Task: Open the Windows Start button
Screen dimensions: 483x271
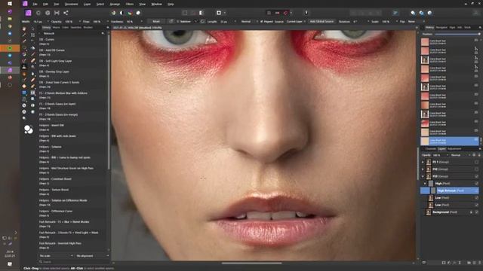Action: [10, 4]
